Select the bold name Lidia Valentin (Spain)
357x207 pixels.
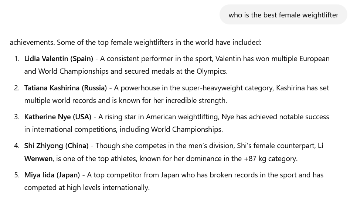[58, 59]
